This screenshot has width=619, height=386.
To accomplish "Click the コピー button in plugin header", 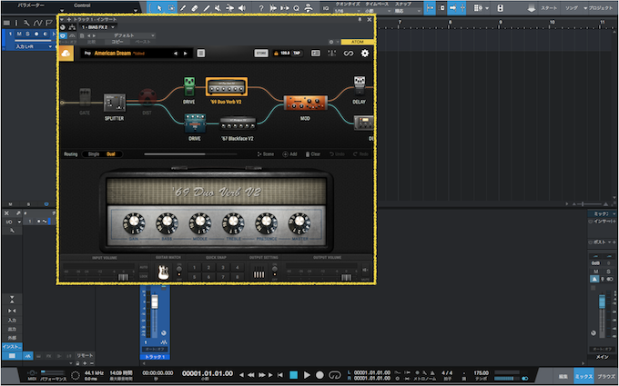I will tap(117, 42).
